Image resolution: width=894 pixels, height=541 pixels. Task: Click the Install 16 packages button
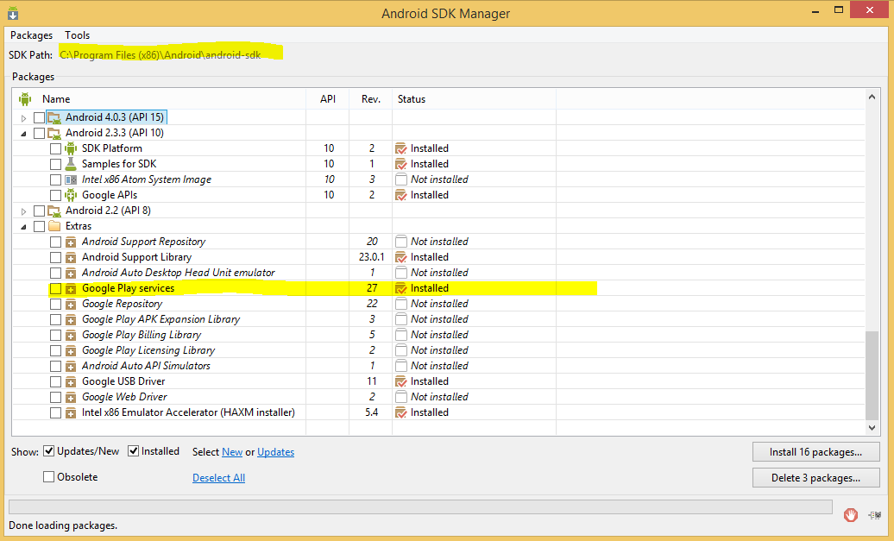[x=815, y=452]
